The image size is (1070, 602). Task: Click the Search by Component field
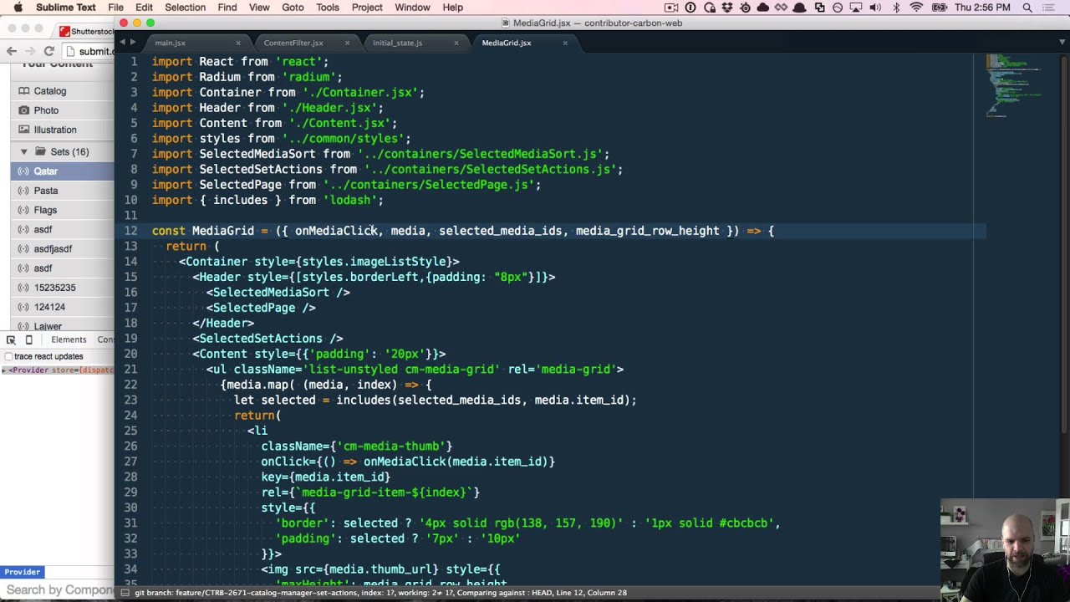57,590
